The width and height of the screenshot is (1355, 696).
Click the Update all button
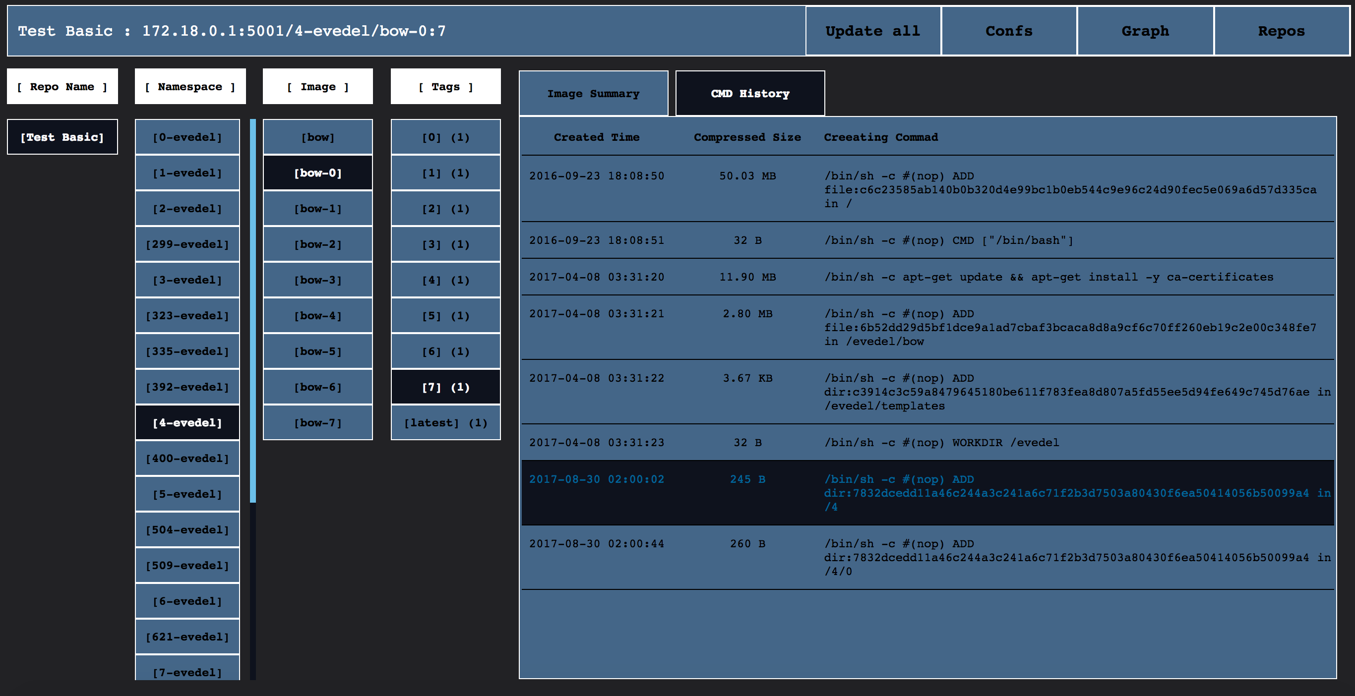coord(872,31)
